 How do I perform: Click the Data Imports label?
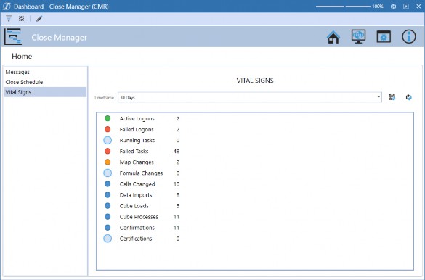(136, 195)
